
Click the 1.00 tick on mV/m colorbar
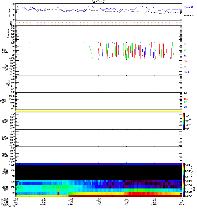coord(188,165)
